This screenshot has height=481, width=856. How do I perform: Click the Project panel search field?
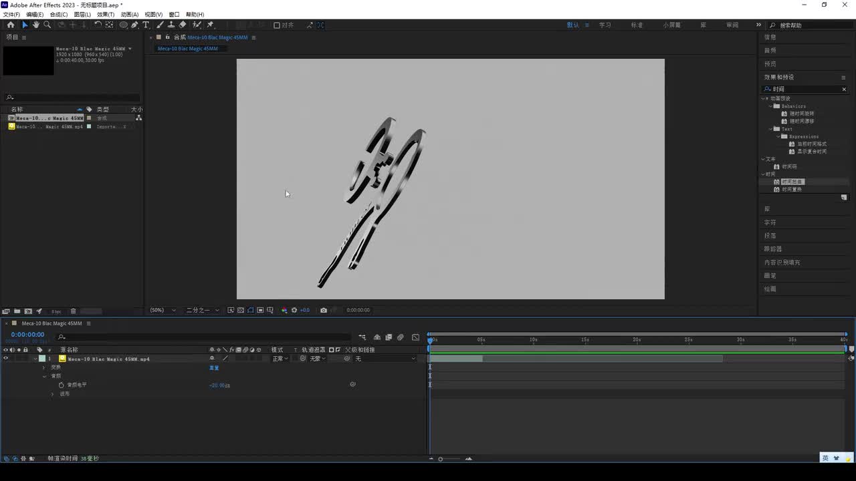(x=72, y=98)
